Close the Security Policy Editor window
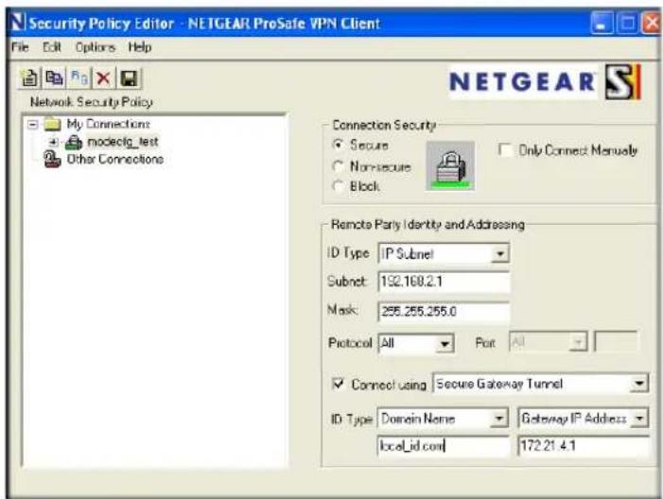 [x=652, y=23]
